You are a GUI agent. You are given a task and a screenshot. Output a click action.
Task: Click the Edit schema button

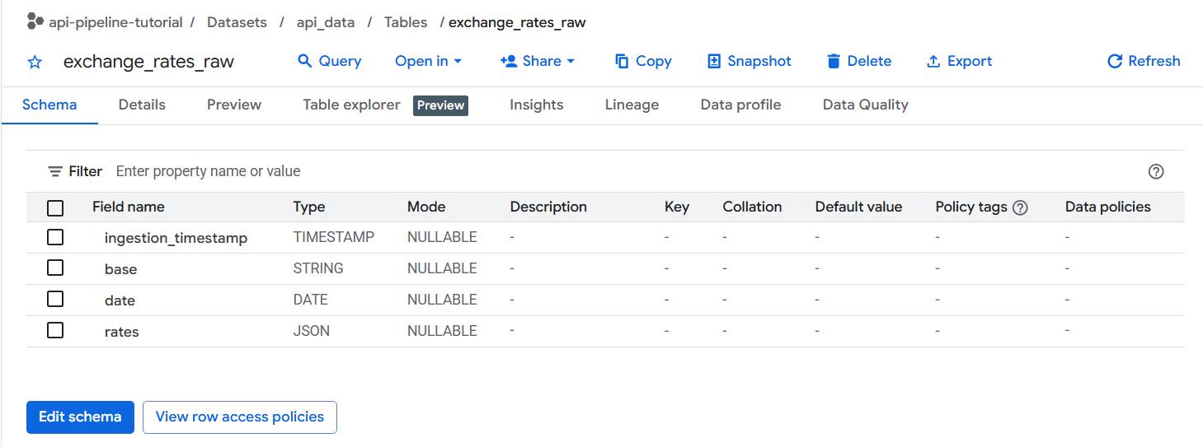point(80,417)
